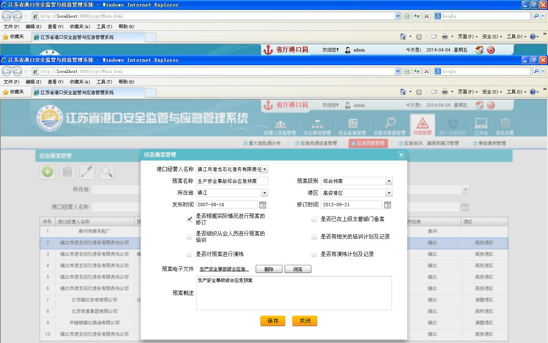This screenshot has width=548, height=343.
Task: Expand the 预案级别 dropdown
Action: (x=389, y=181)
